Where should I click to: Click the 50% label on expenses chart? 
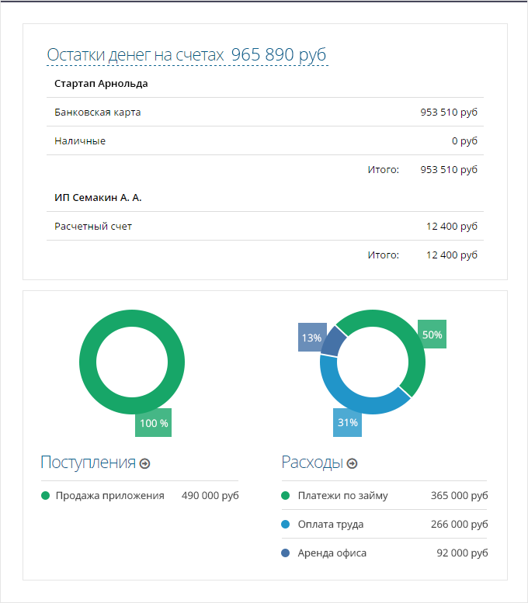[x=432, y=334]
